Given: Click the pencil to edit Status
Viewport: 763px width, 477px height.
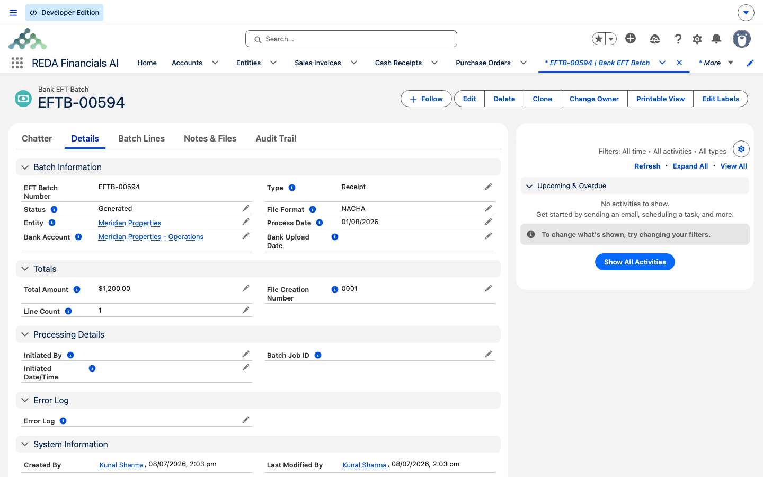Looking at the screenshot, I should coord(246,208).
